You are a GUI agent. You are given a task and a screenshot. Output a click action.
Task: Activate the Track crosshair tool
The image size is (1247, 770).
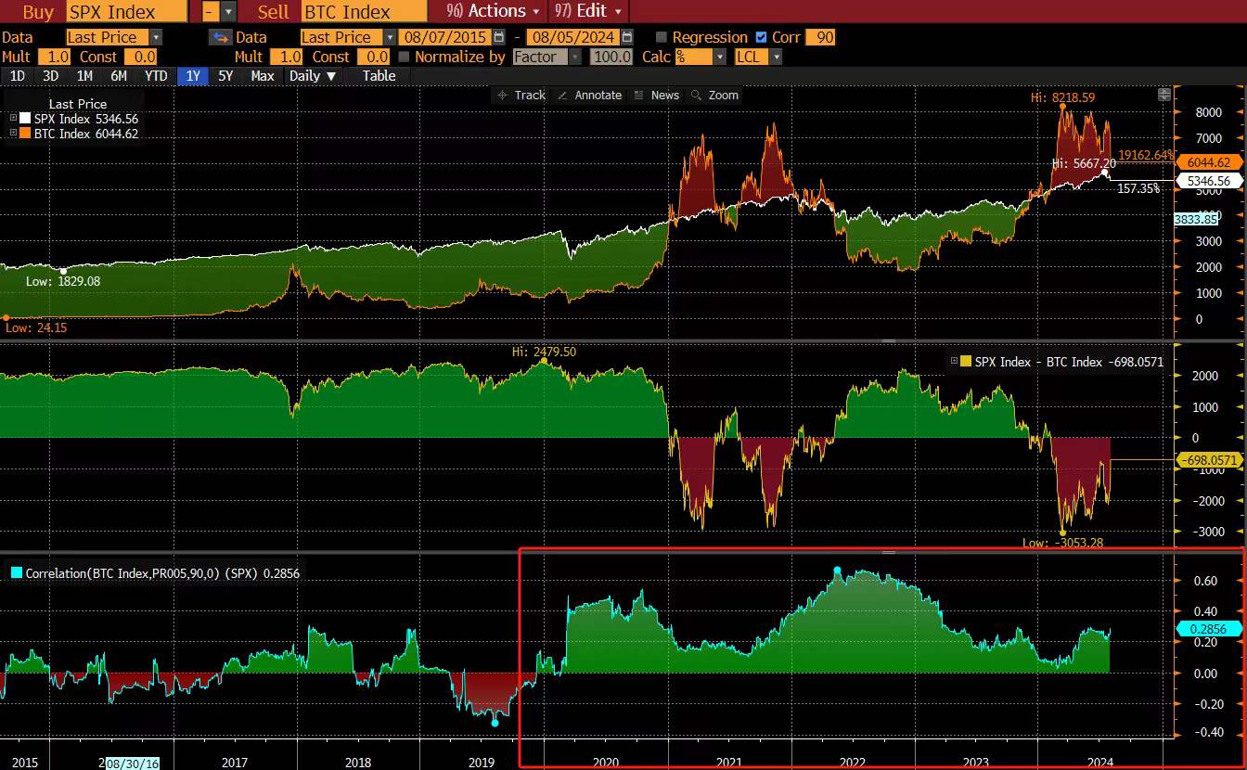tap(521, 95)
